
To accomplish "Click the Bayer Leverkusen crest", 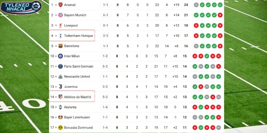I will (60, 117).
